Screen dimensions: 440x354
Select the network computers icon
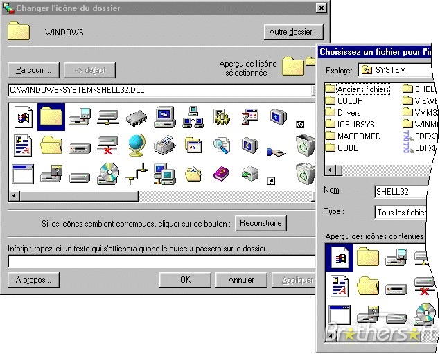coord(193,117)
